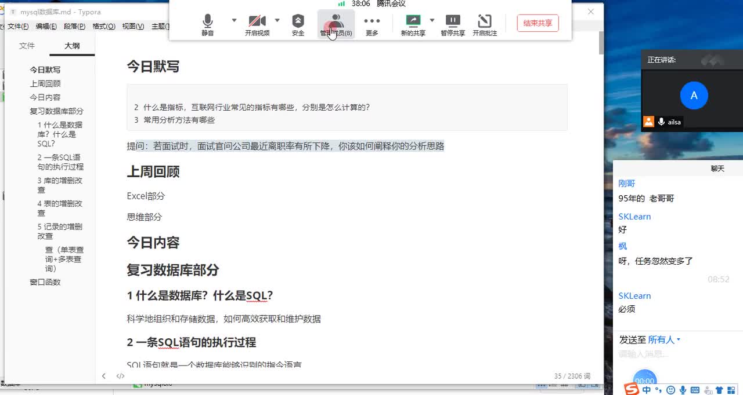
Task: Click the word count 35 / 2306 词
Action: pyautogui.click(x=572, y=376)
